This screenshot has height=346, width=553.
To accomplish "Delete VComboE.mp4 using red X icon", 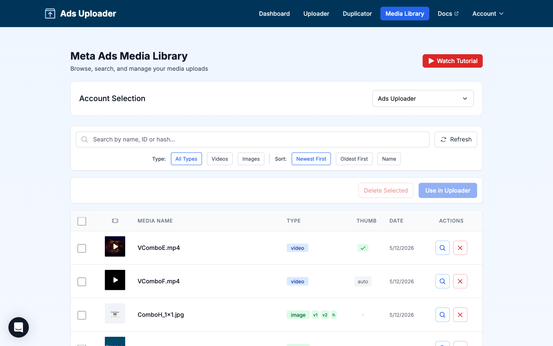I will point(460,248).
